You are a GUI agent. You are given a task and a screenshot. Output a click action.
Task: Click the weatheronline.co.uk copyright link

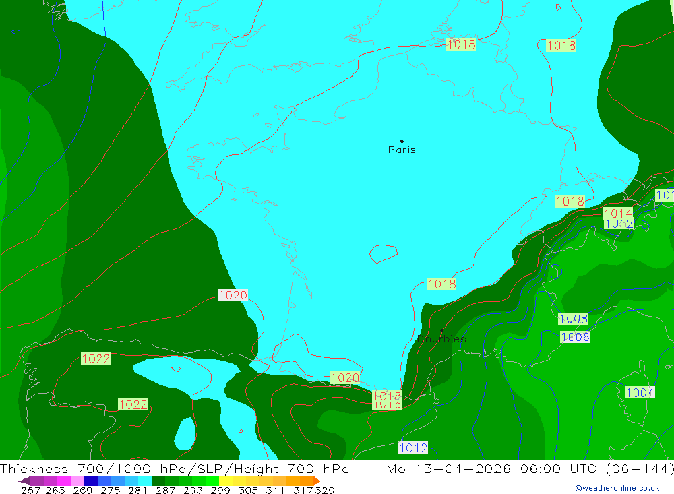617,488
